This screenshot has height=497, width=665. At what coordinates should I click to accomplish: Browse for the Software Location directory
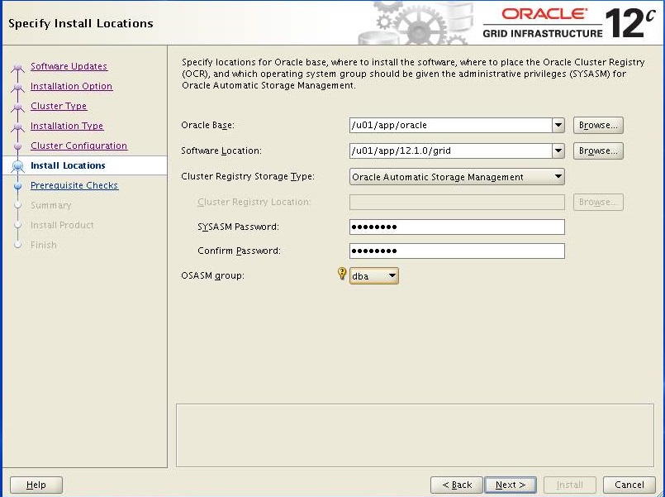coord(598,151)
